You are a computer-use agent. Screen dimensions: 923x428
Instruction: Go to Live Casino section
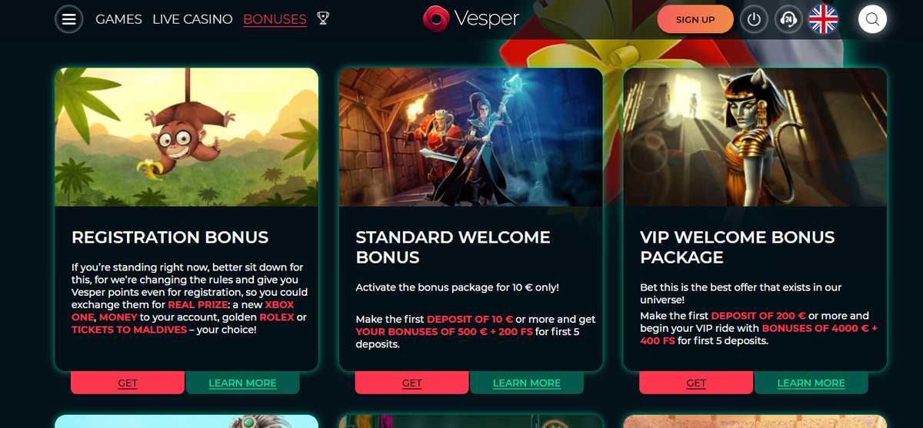pyautogui.click(x=192, y=19)
